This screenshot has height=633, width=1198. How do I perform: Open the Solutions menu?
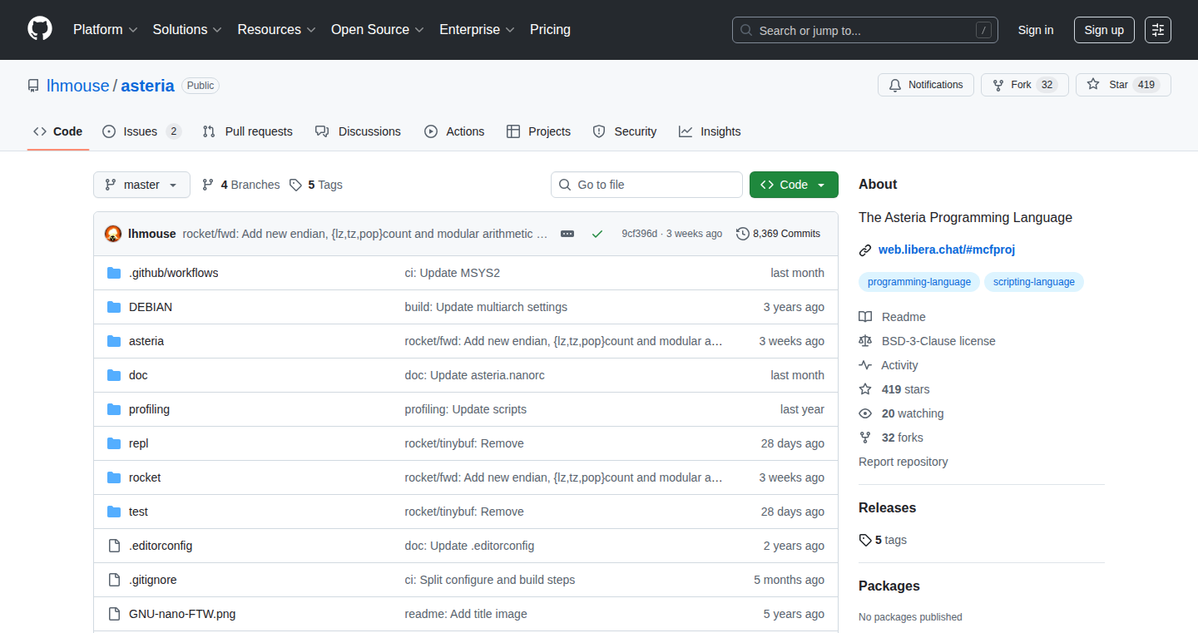(187, 30)
